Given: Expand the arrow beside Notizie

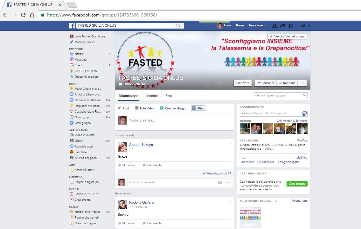Looking at the screenshot, I should click(110, 54).
